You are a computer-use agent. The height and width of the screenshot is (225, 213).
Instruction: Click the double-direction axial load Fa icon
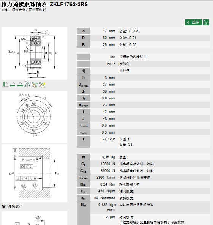point(20,84)
